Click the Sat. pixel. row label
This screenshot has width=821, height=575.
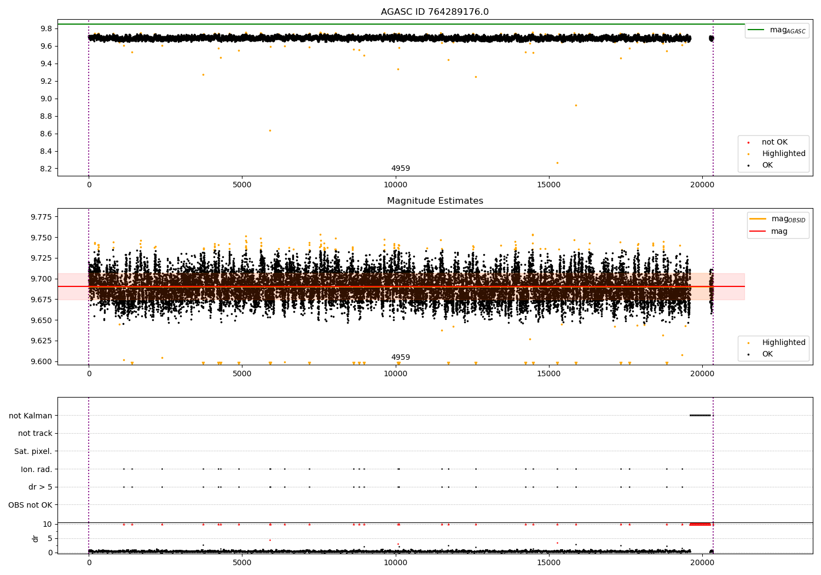click(33, 452)
